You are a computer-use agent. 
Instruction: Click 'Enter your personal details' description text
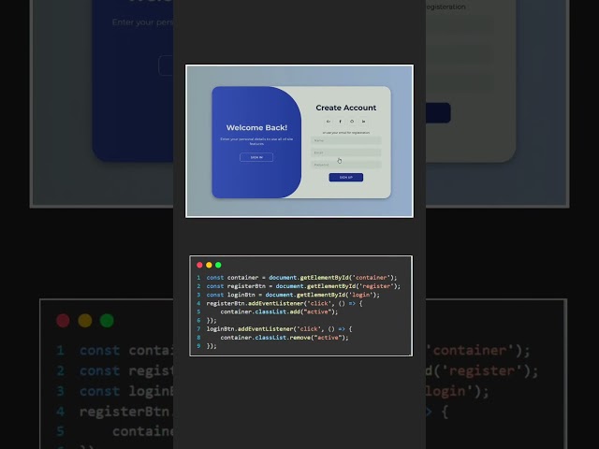coord(256,141)
